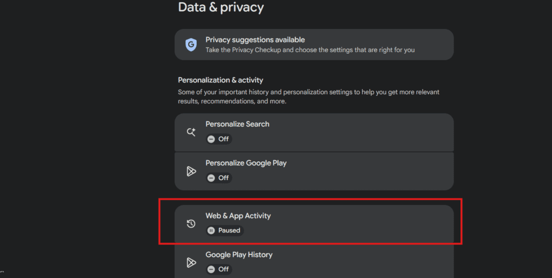Screen dimensions: 552x278
Task: Click the Off status under Personalize Search
Action: pos(219,139)
